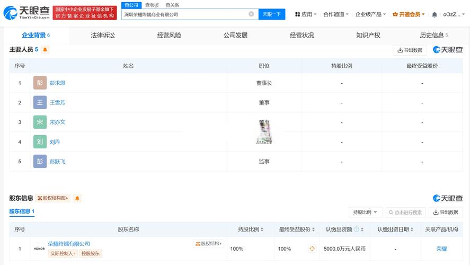
Task: Click 宋亦文 avatar icon
Action: pyautogui.click(x=40, y=122)
